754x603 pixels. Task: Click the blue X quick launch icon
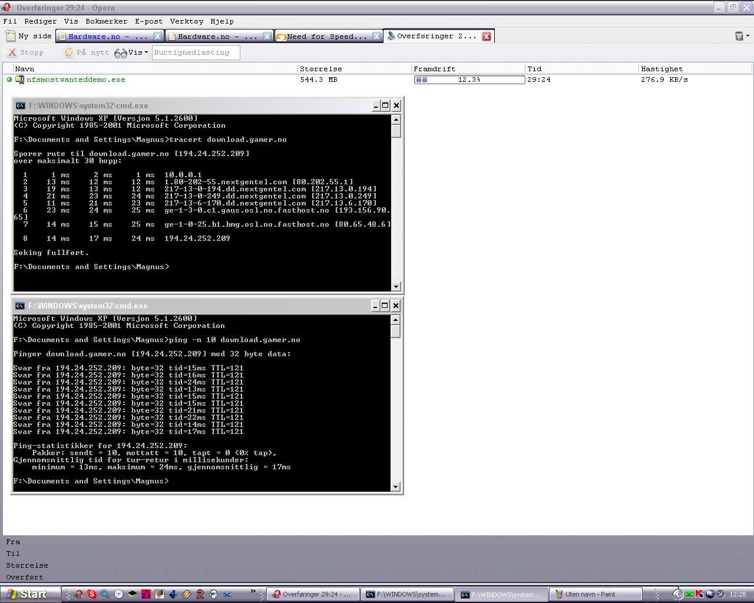click(x=227, y=594)
